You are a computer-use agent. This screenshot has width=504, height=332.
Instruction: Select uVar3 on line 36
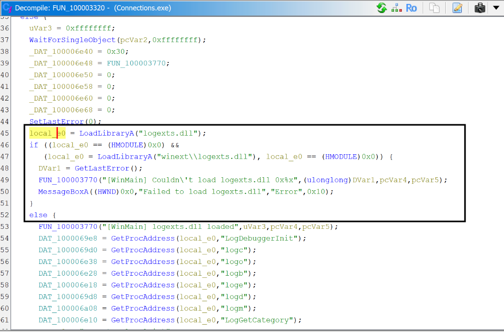click(40, 28)
